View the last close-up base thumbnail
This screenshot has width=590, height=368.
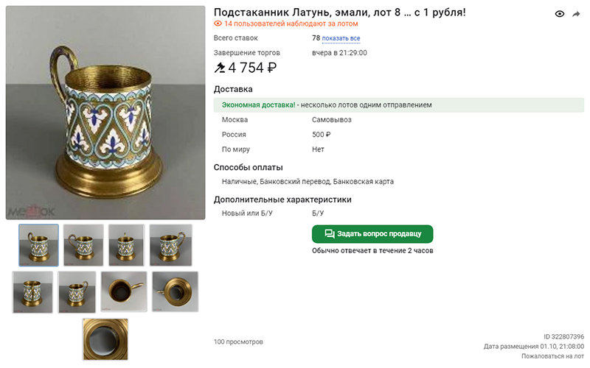(x=105, y=339)
